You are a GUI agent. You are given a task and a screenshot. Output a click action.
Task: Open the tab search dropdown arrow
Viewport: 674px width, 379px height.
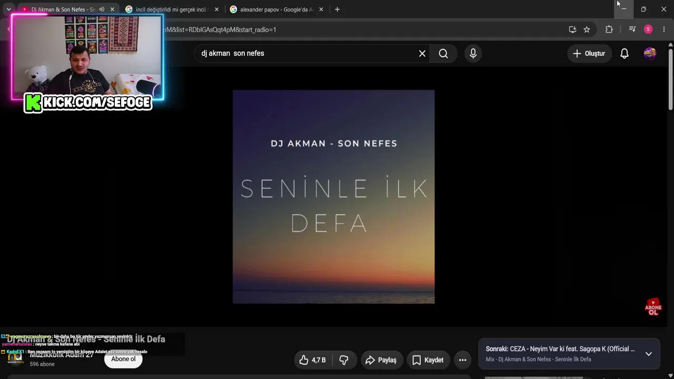(8, 9)
